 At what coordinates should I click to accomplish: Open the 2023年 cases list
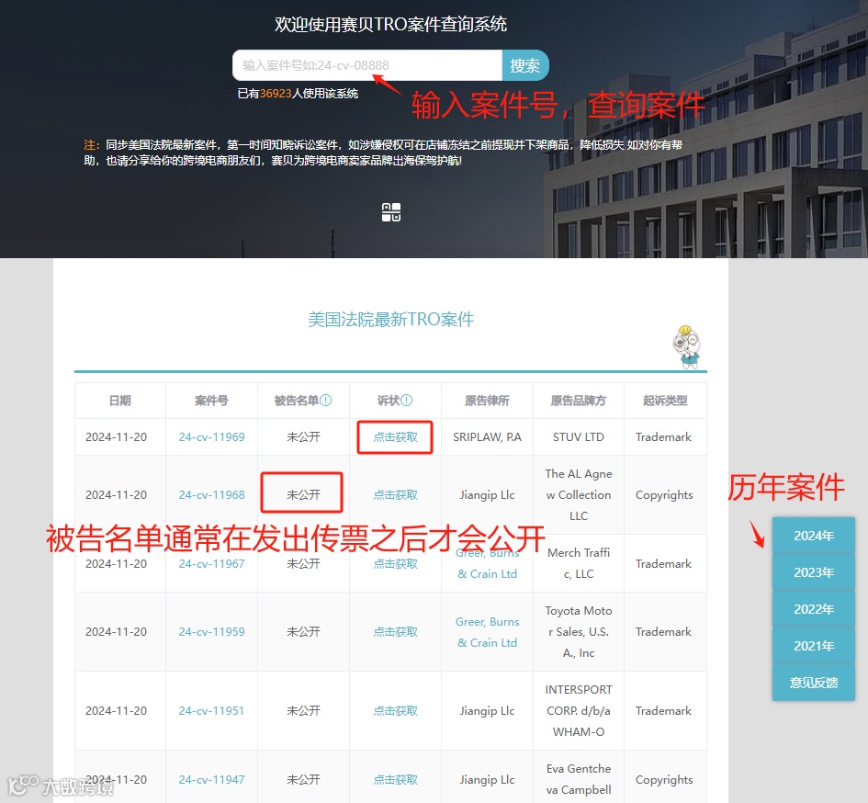click(x=814, y=572)
